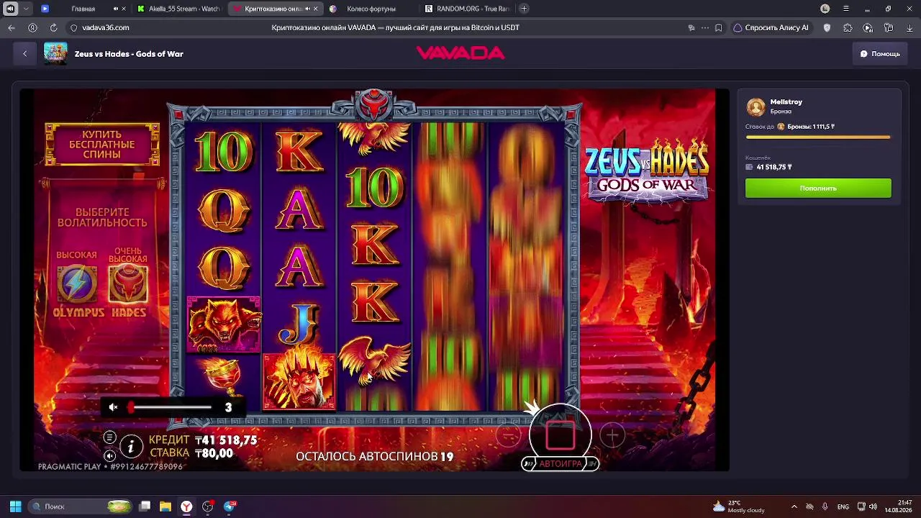
Task: Select Olympus high volatility option
Action: coord(78,285)
